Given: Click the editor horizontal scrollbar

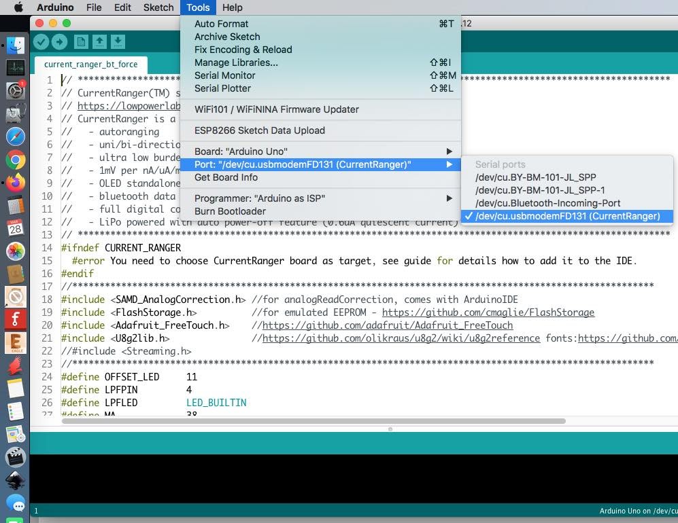Looking at the screenshot, I should pyautogui.click(x=313, y=421).
